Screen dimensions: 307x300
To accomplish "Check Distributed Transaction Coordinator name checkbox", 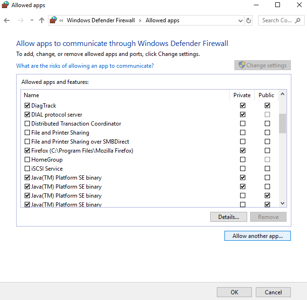I will point(27,124).
